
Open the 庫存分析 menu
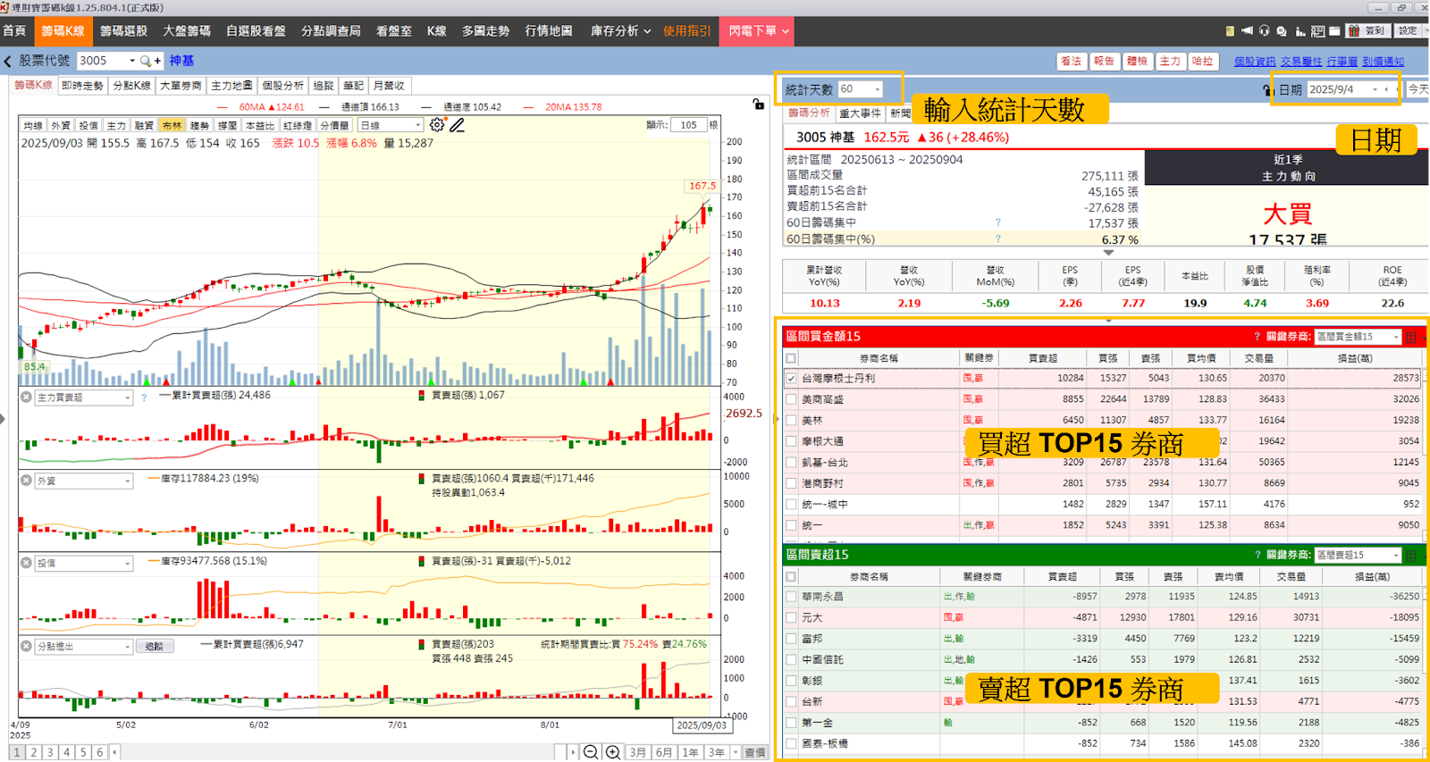[619, 30]
